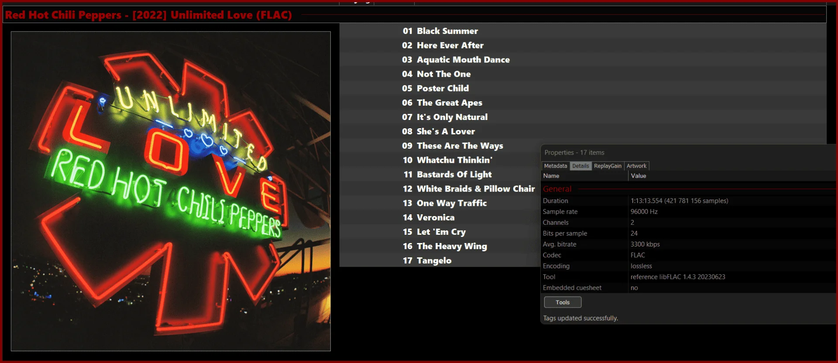This screenshot has width=838, height=363.
Task: Select track 15 Let 'Em Cry
Action: click(x=440, y=232)
